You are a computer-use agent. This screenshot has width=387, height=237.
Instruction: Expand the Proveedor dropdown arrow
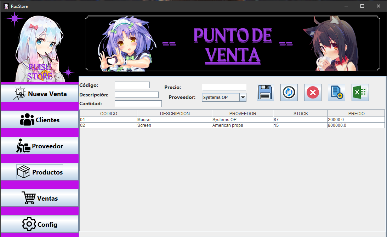coord(243,97)
